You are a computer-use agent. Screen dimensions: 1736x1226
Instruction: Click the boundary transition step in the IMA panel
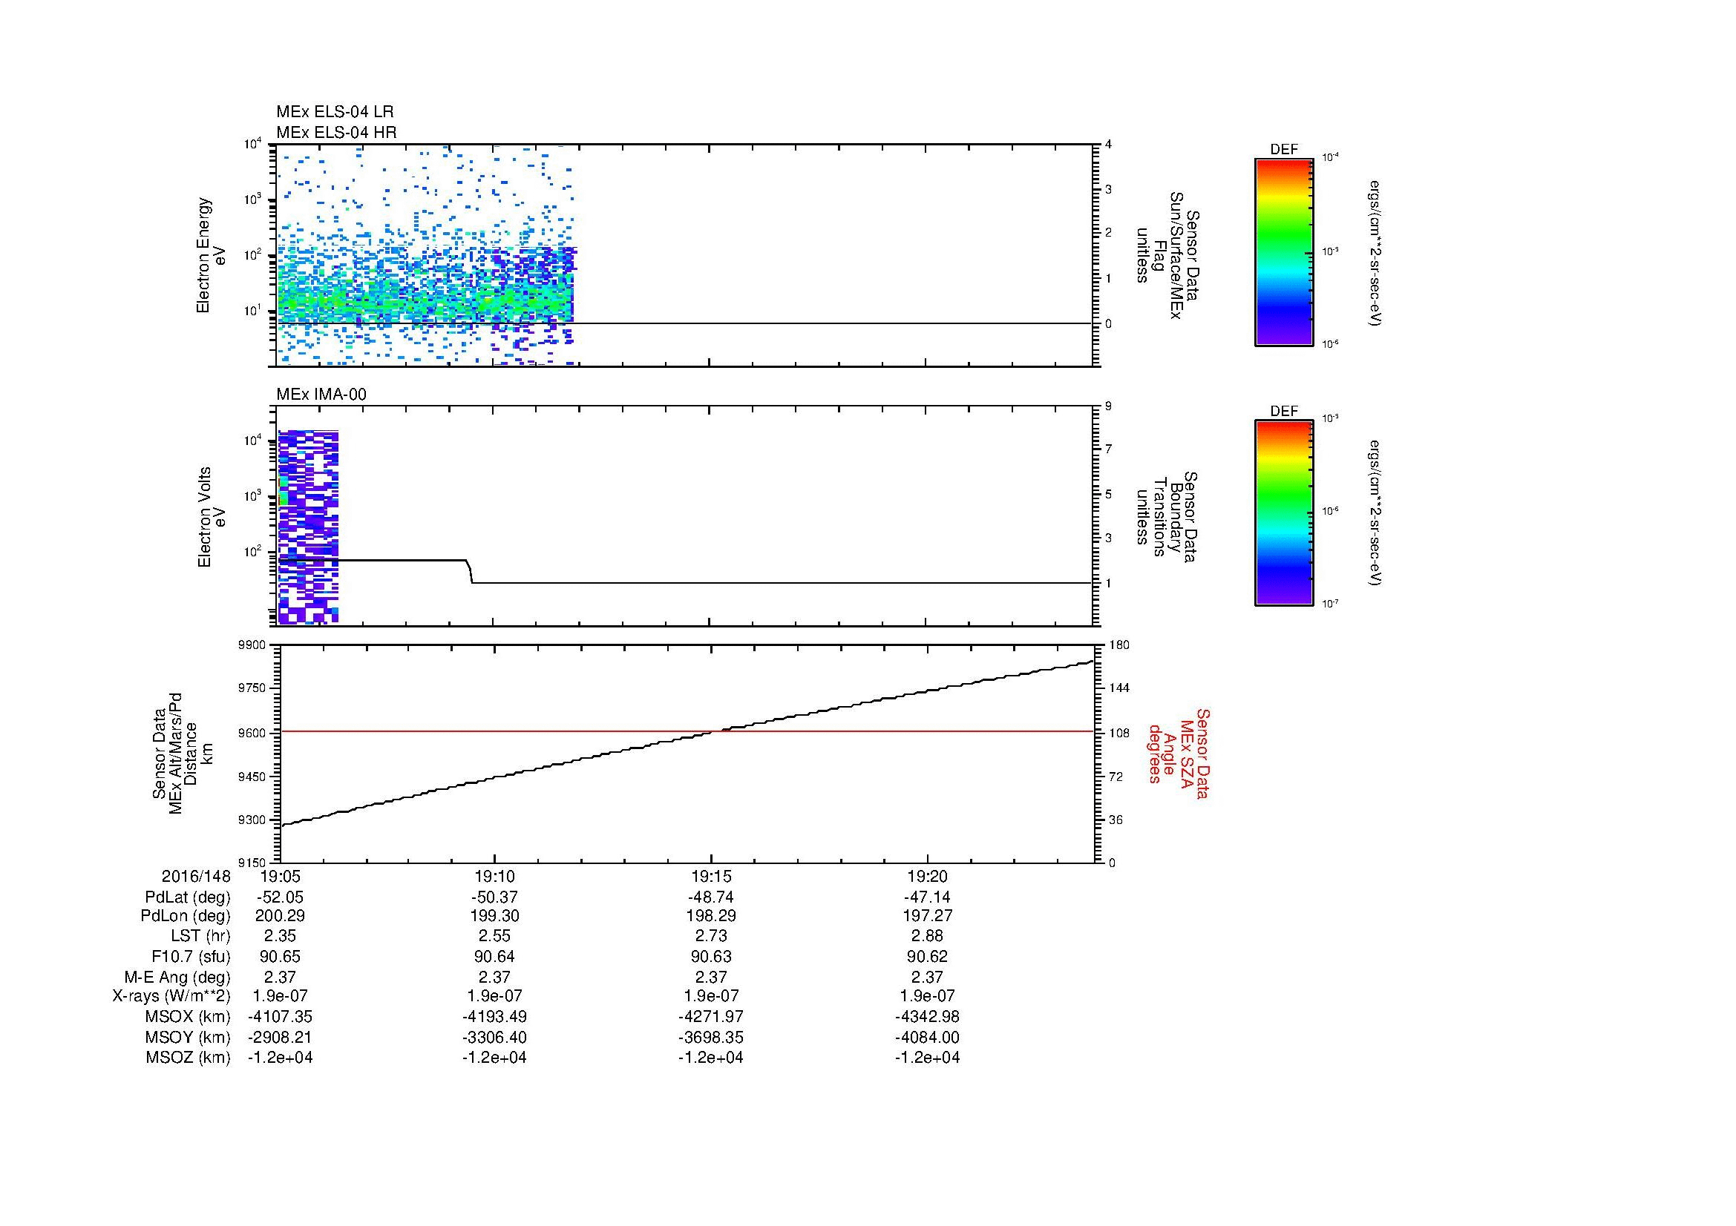[470, 571]
